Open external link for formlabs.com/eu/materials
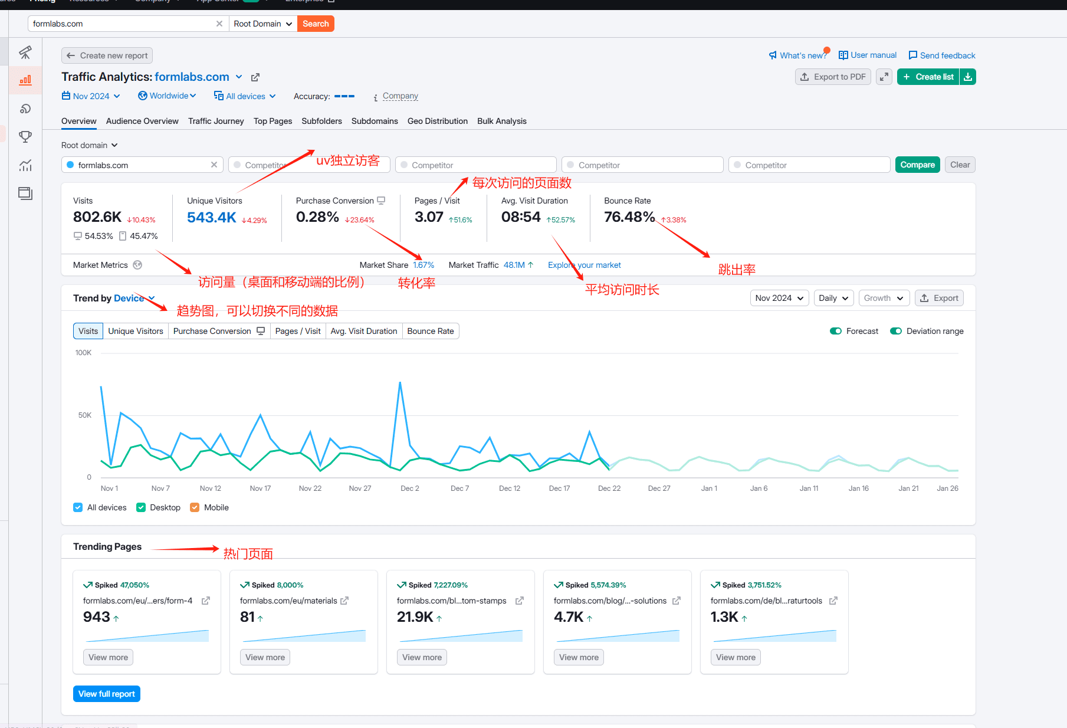 click(x=344, y=601)
